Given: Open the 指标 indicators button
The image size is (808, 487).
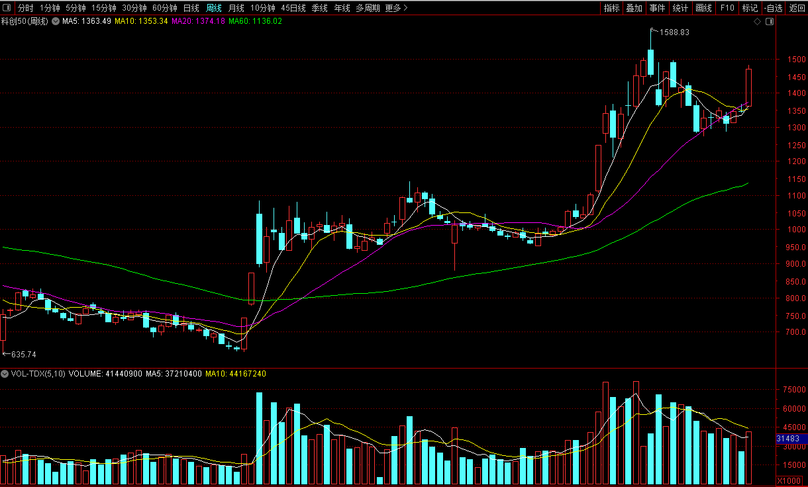Looking at the screenshot, I should (x=611, y=8).
